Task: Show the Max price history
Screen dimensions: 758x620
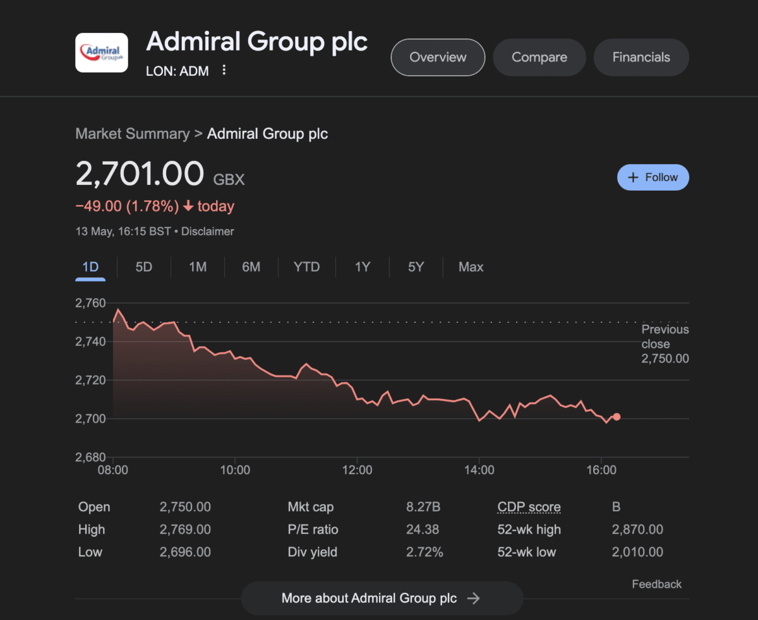Action: [471, 267]
